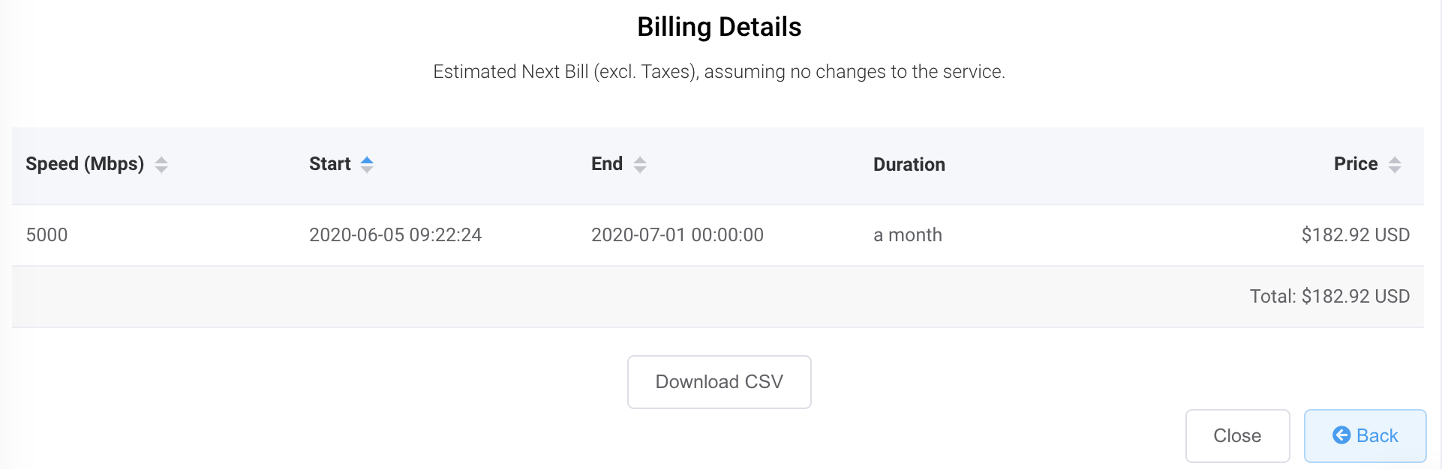
Task: Click the blue ascending arrow beside Start
Action: (x=367, y=160)
